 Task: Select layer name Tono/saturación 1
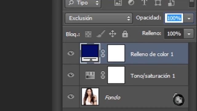(x=153, y=76)
